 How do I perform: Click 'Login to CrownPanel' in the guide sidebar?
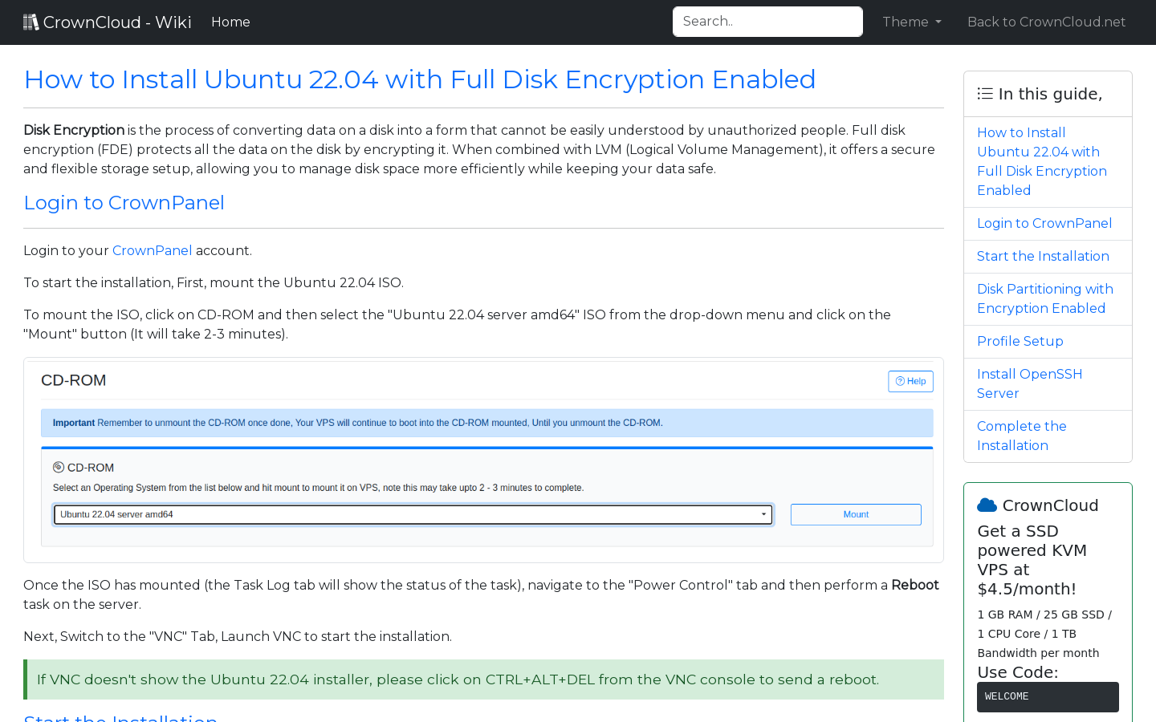[1044, 223]
